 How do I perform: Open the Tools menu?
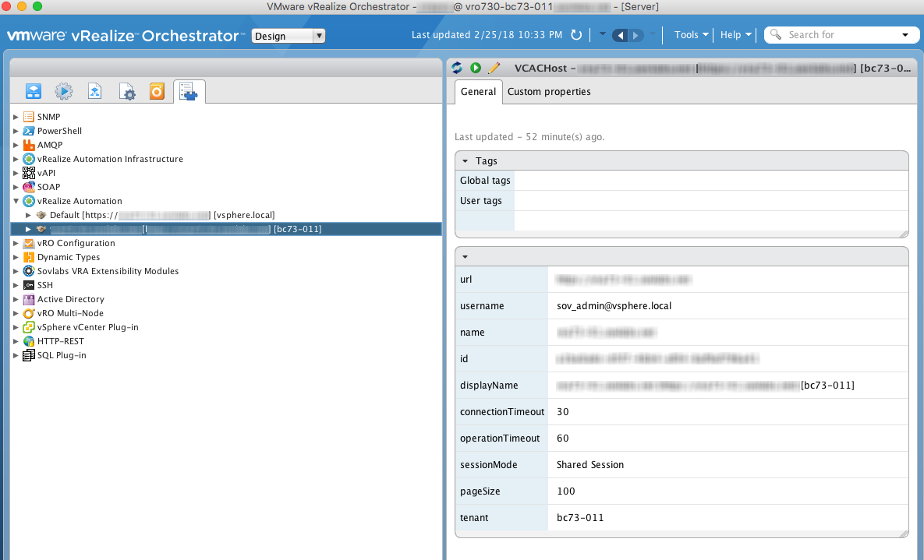click(x=691, y=35)
